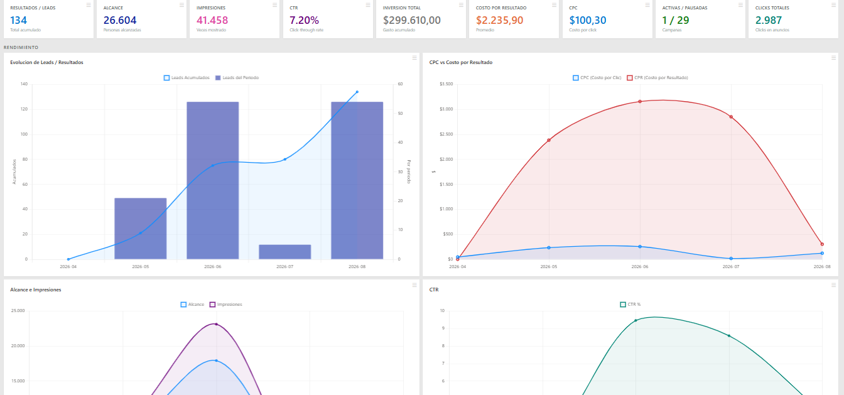Click the Personas alcanzadas subtitle

point(122,30)
